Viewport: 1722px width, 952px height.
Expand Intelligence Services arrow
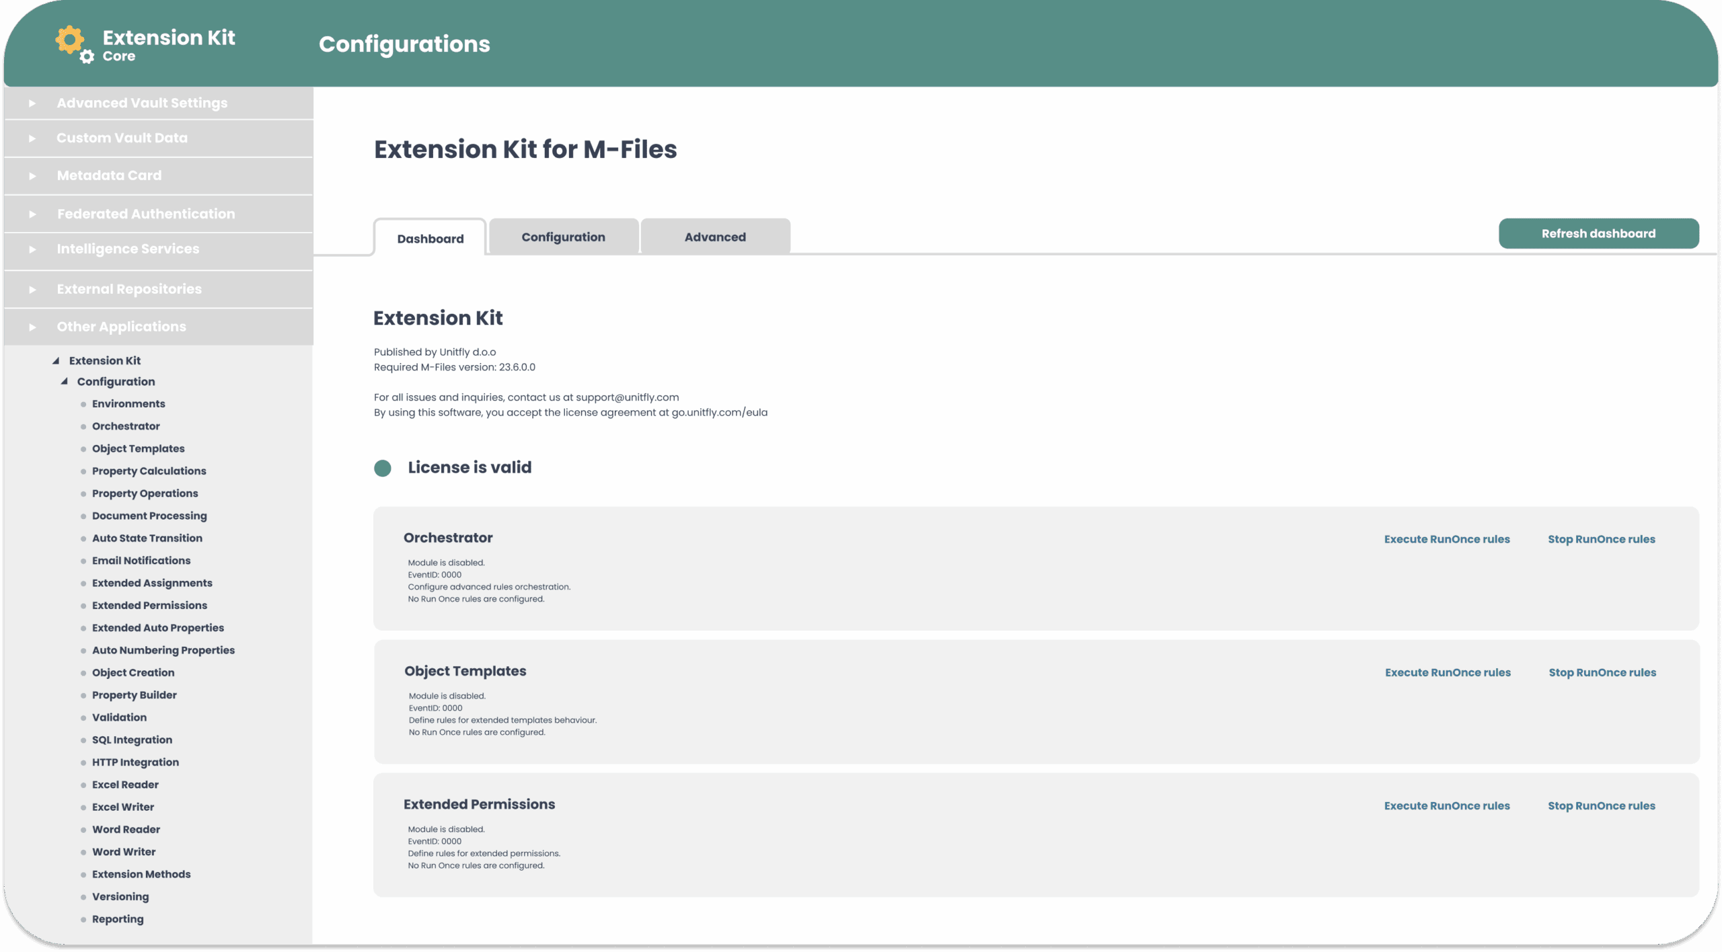click(x=32, y=249)
